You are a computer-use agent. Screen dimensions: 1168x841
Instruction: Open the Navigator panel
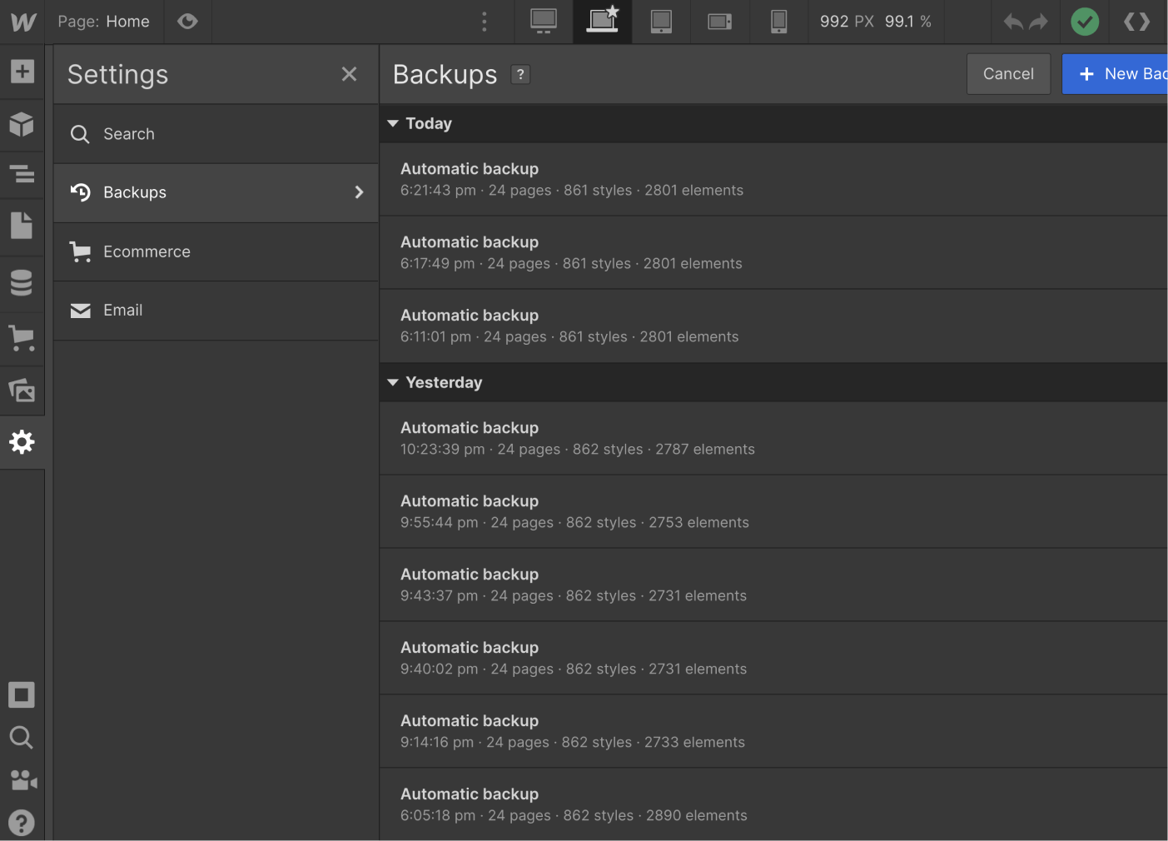22,175
